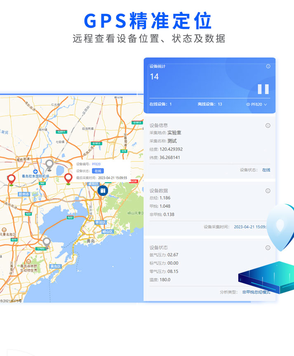Screen dimensions: 294x356
Task: Click the 离线设备 count in statistics card
Action: click(220, 104)
